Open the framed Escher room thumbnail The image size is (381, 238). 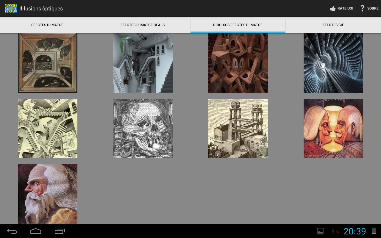(x=48, y=63)
